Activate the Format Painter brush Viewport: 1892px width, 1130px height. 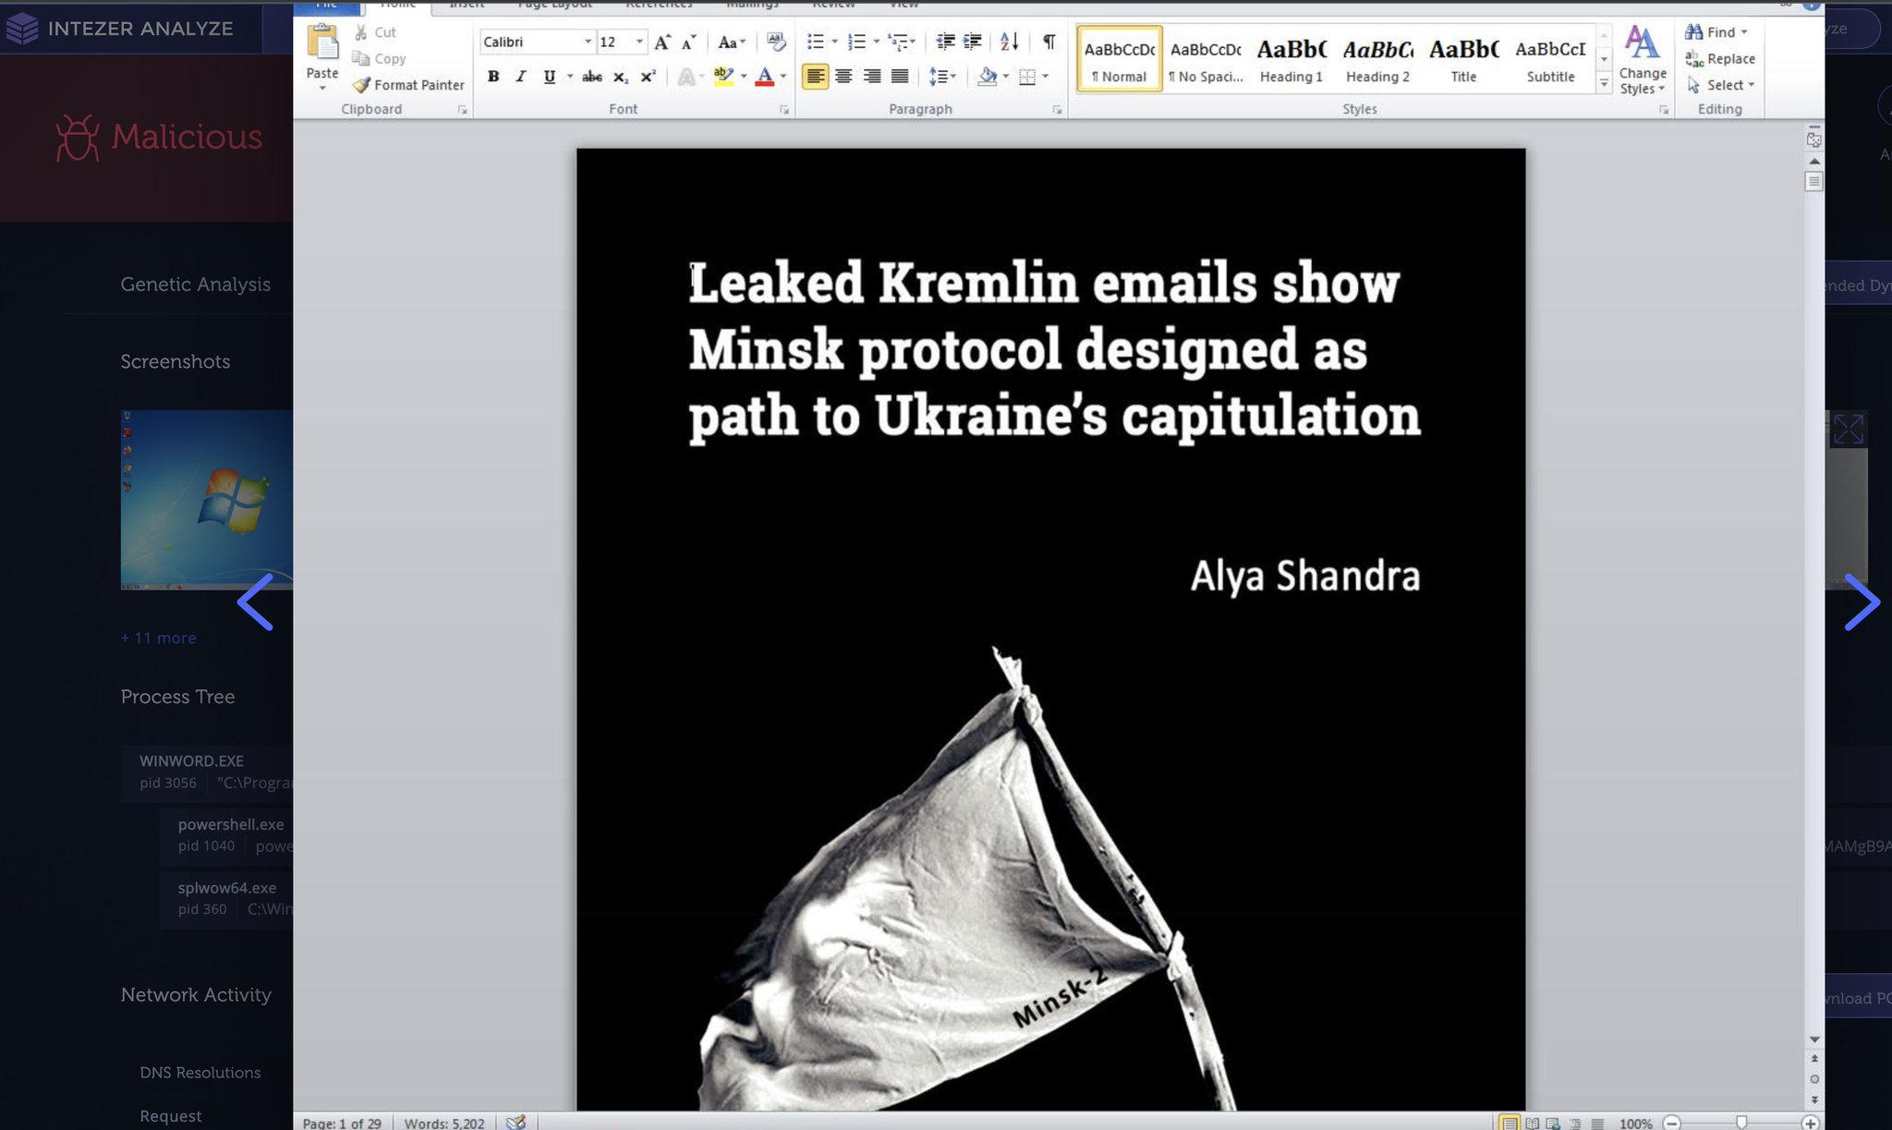[408, 85]
